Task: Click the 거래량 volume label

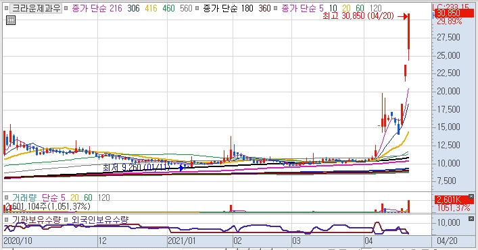Action: [24, 197]
